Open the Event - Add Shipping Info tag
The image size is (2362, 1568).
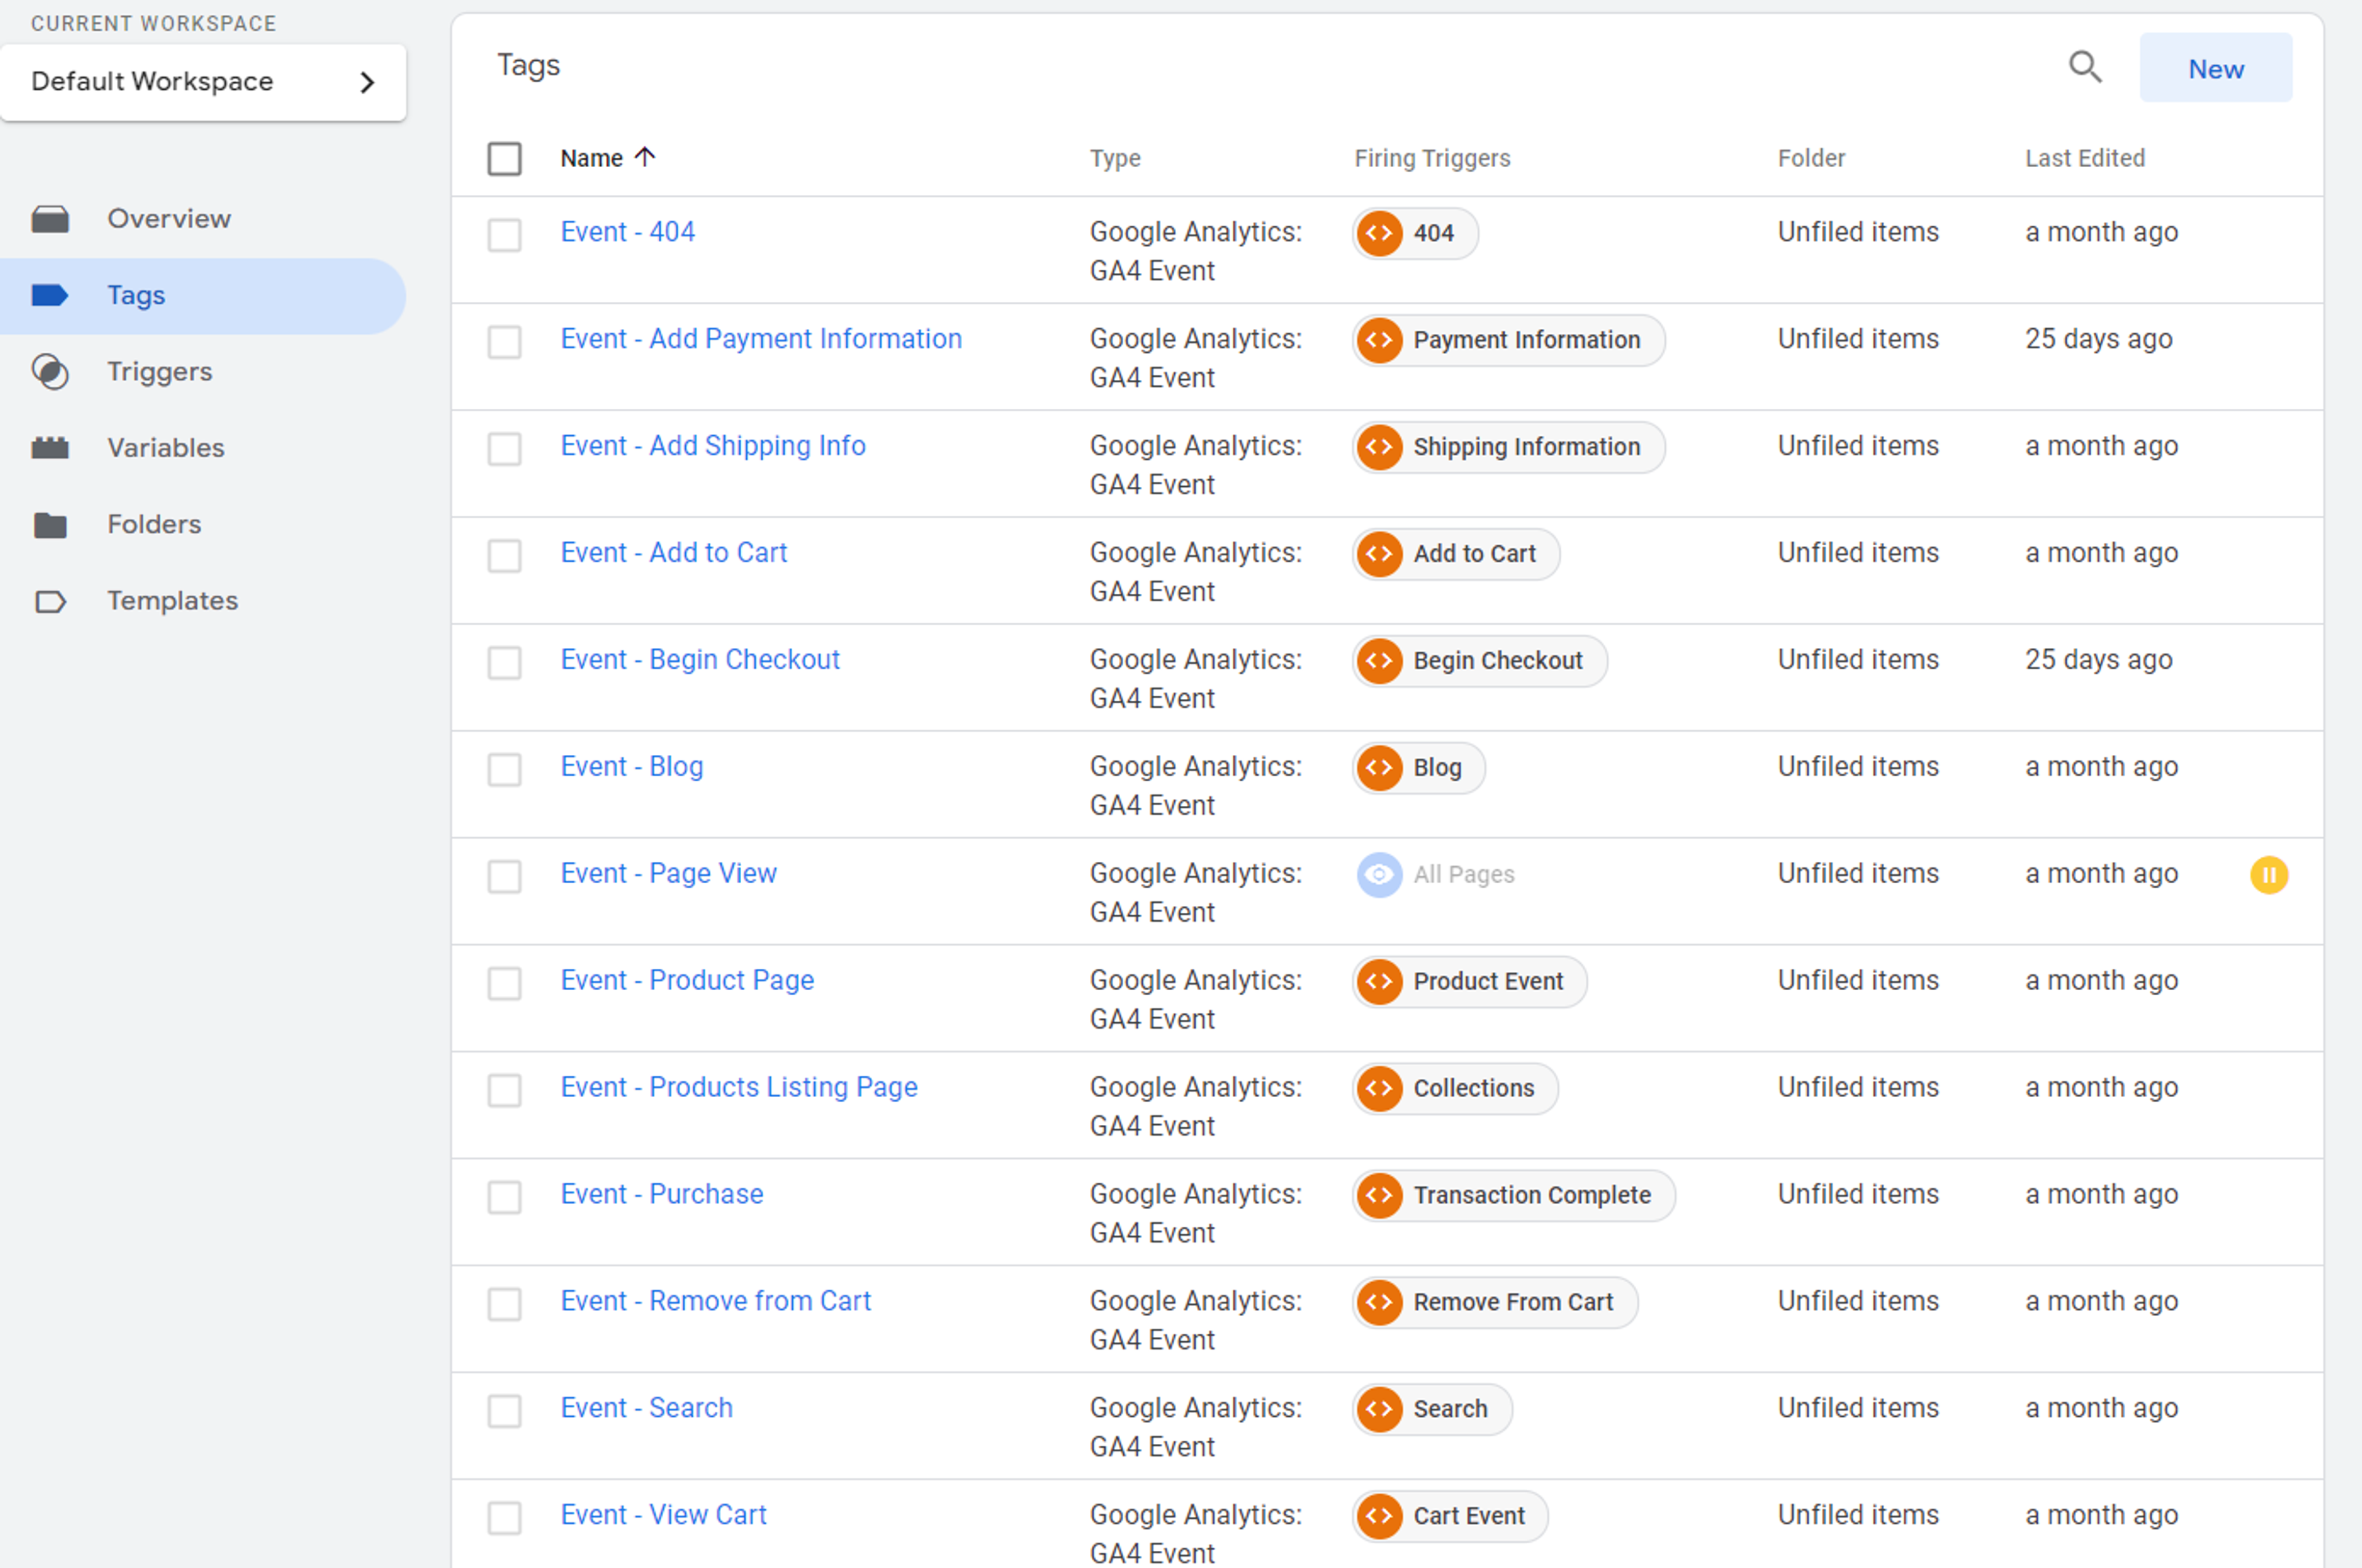[714, 446]
